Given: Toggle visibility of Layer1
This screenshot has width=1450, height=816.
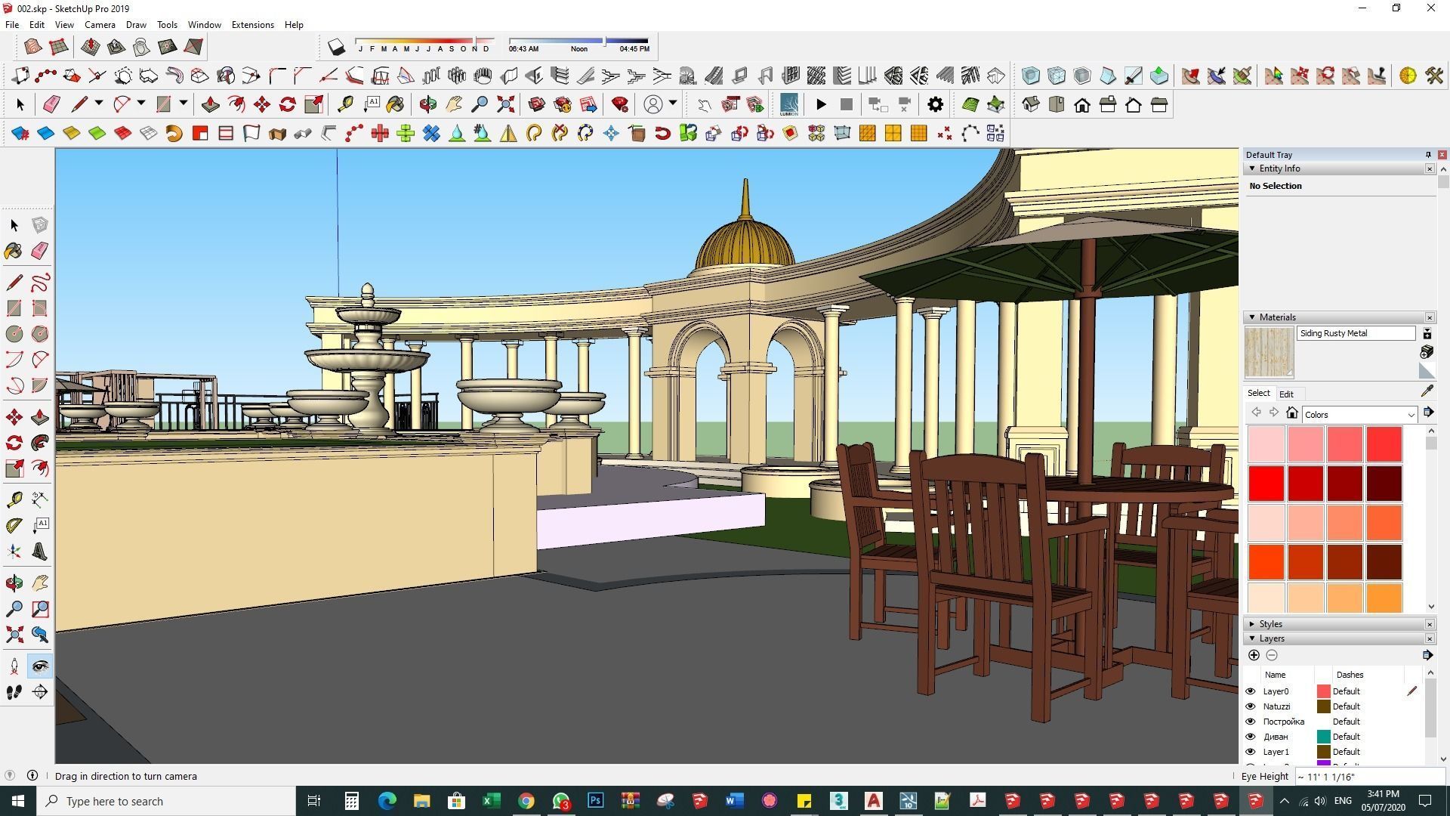Looking at the screenshot, I should 1250,752.
